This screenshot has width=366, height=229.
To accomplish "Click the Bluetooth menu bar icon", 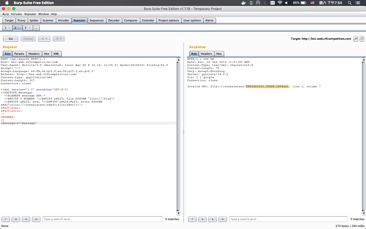I will click(x=265, y=3).
